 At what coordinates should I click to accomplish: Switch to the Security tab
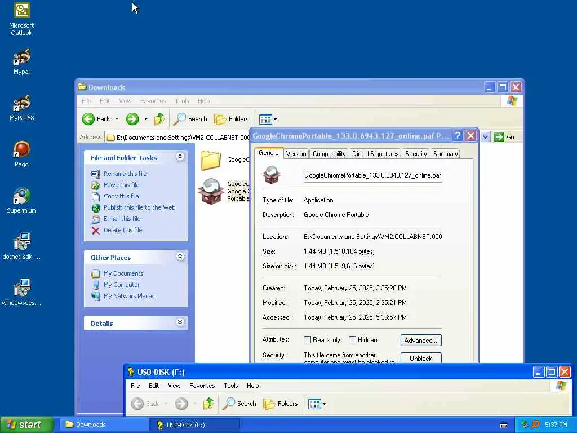(x=416, y=154)
